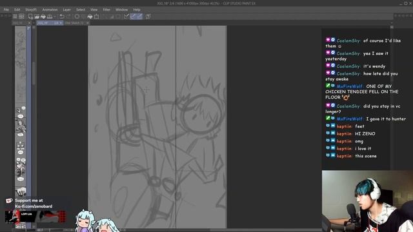Click the Ko-fi.com/zenobard support link

pyautogui.click(x=34, y=206)
